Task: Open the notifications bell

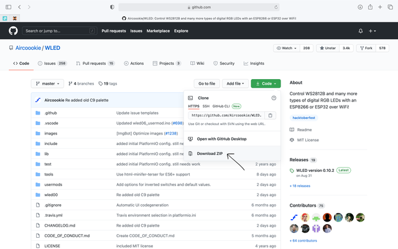Action: coord(361,31)
